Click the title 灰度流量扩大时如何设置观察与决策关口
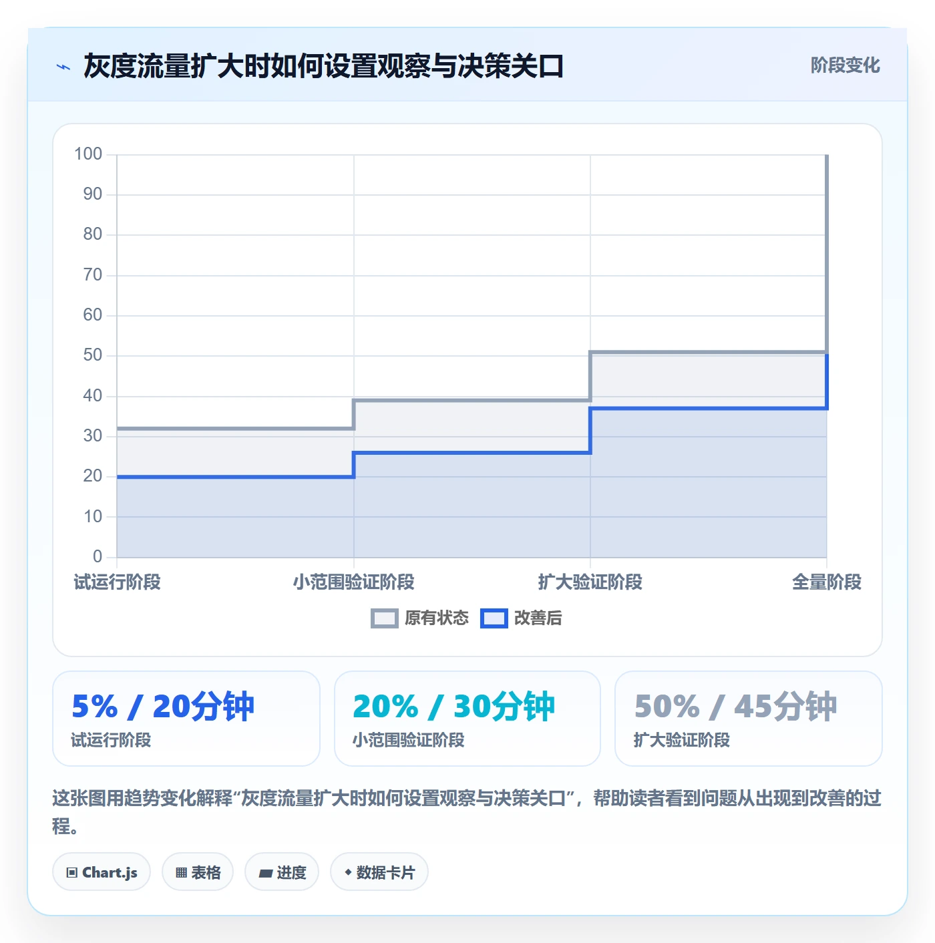The width and height of the screenshot is (935, 943). point(324,66)
